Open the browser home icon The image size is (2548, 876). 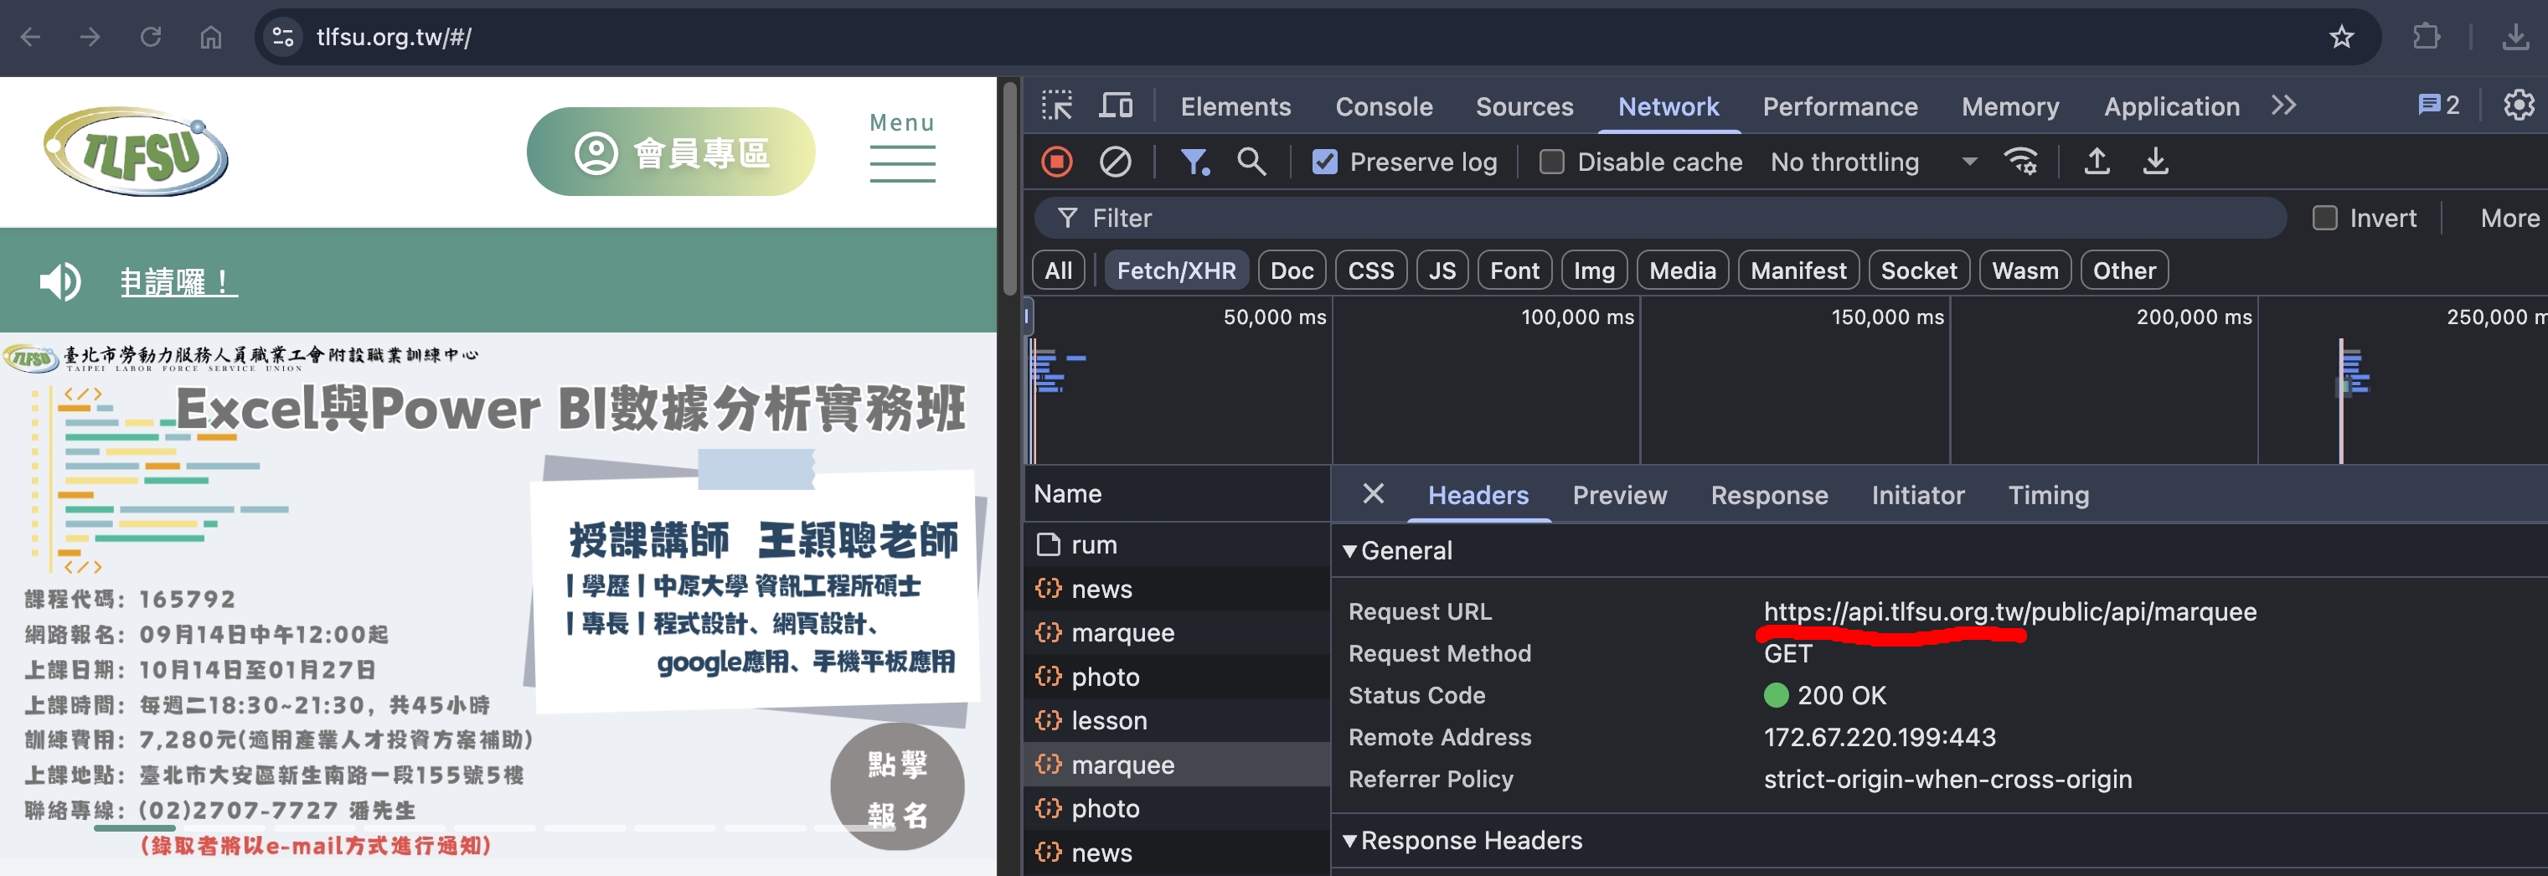point(211,38)
